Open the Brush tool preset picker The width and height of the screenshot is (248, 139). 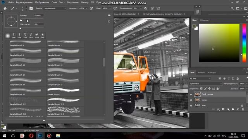[x=14, y=8]
